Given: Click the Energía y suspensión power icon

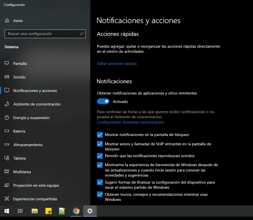Looking at the screenshot, I should click(6, 118).
